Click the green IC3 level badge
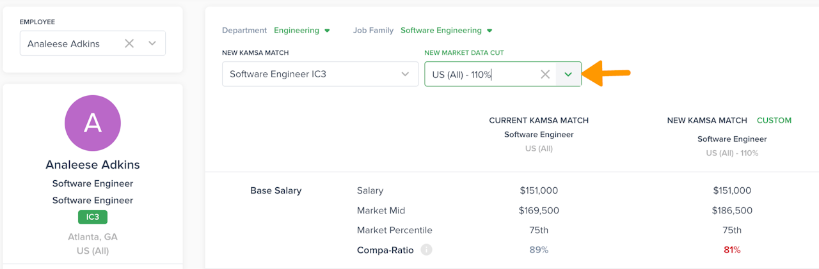Screen dimensions: 819x269 93,217
